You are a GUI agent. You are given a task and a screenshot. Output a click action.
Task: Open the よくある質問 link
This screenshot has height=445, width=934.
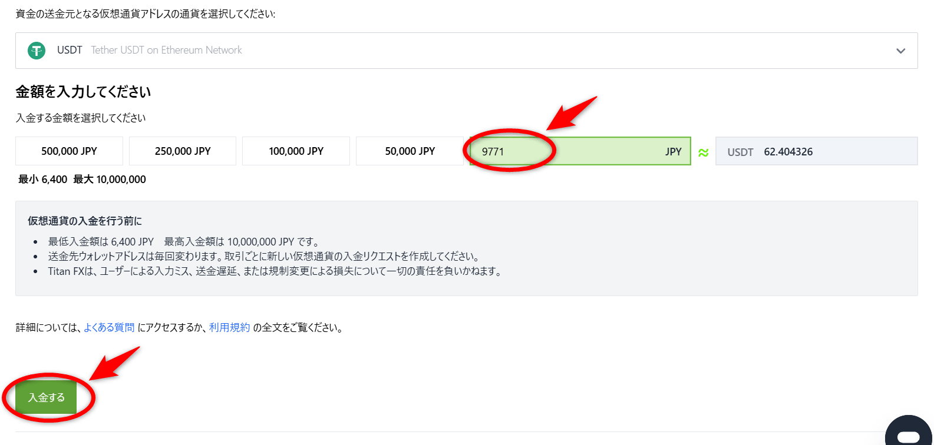pos(109,327)
